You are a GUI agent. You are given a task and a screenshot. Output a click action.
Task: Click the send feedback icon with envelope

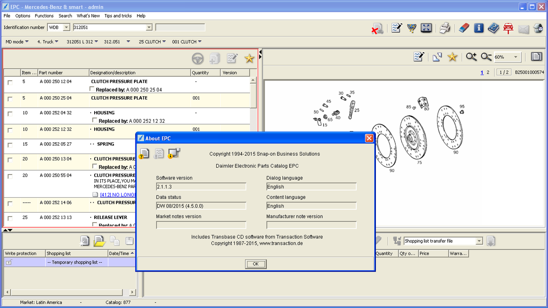coord(538,28)
